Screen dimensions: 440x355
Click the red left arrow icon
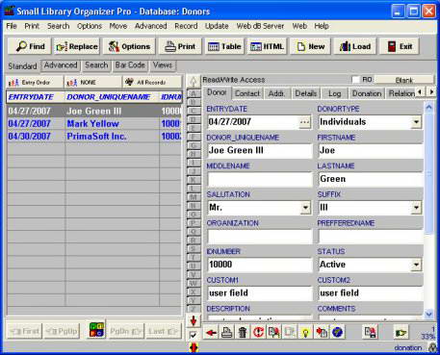211,332
